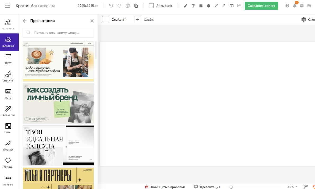
Task: Click the Сохранить копию button
Action: pos(261,6)
